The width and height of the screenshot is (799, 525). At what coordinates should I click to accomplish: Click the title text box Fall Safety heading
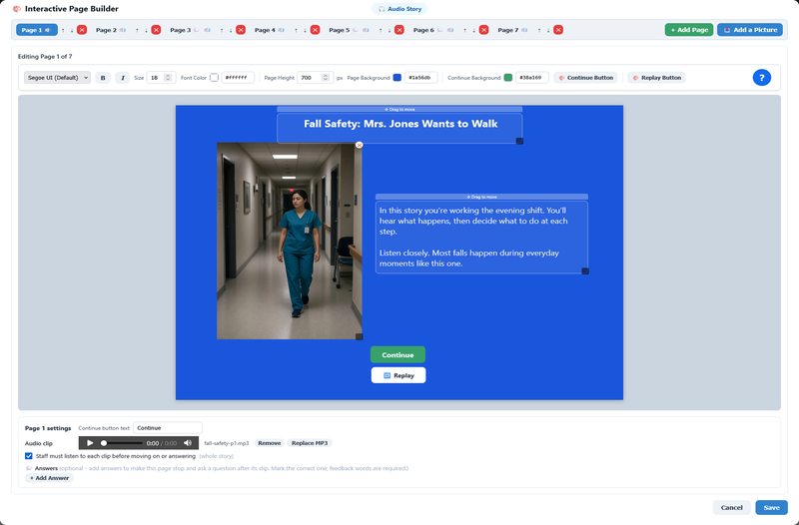[x=400, y=128]
